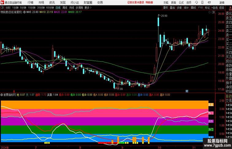Toggle right side panel icon above price axis

(x=213, y=13)
